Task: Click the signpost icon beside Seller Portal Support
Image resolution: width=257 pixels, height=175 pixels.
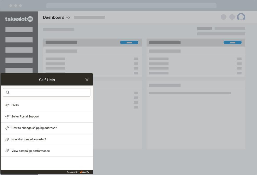Action: coord(7,116)
